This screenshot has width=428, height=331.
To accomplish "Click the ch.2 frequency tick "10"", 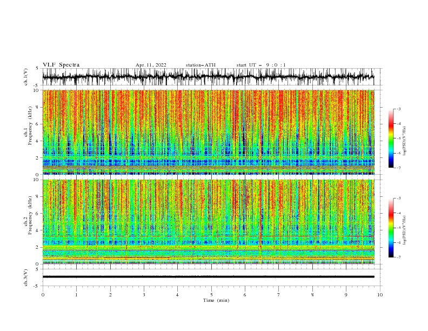I will [37, 180].
